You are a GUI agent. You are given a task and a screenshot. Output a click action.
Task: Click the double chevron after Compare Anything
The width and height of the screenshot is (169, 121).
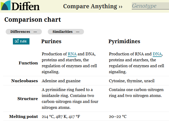(x=120, y=6)
